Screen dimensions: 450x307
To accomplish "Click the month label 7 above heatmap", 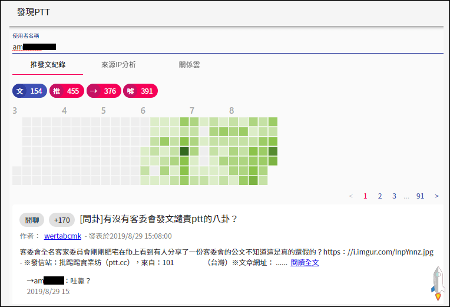I will 192,111.
